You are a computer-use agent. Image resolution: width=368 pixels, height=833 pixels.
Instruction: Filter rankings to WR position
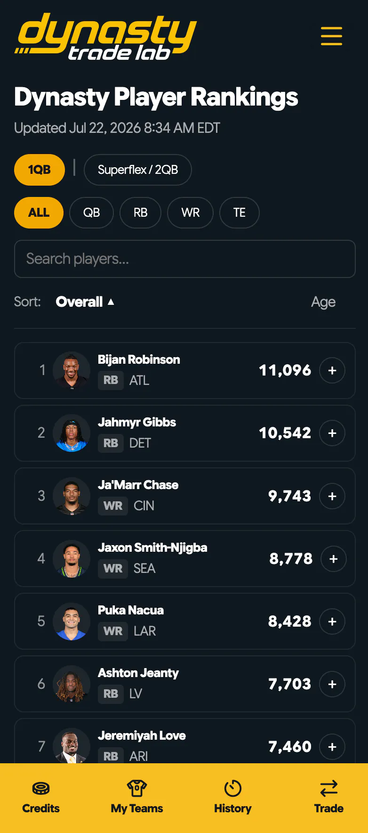click(x=191, y=212)
